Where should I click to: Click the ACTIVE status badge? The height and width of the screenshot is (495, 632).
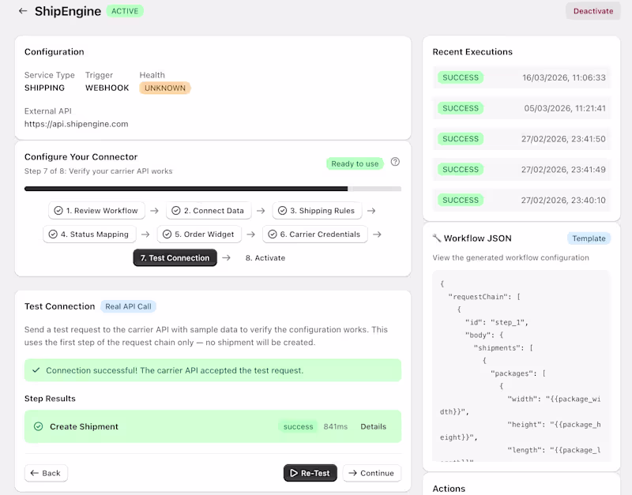click(x=125, y=11)
